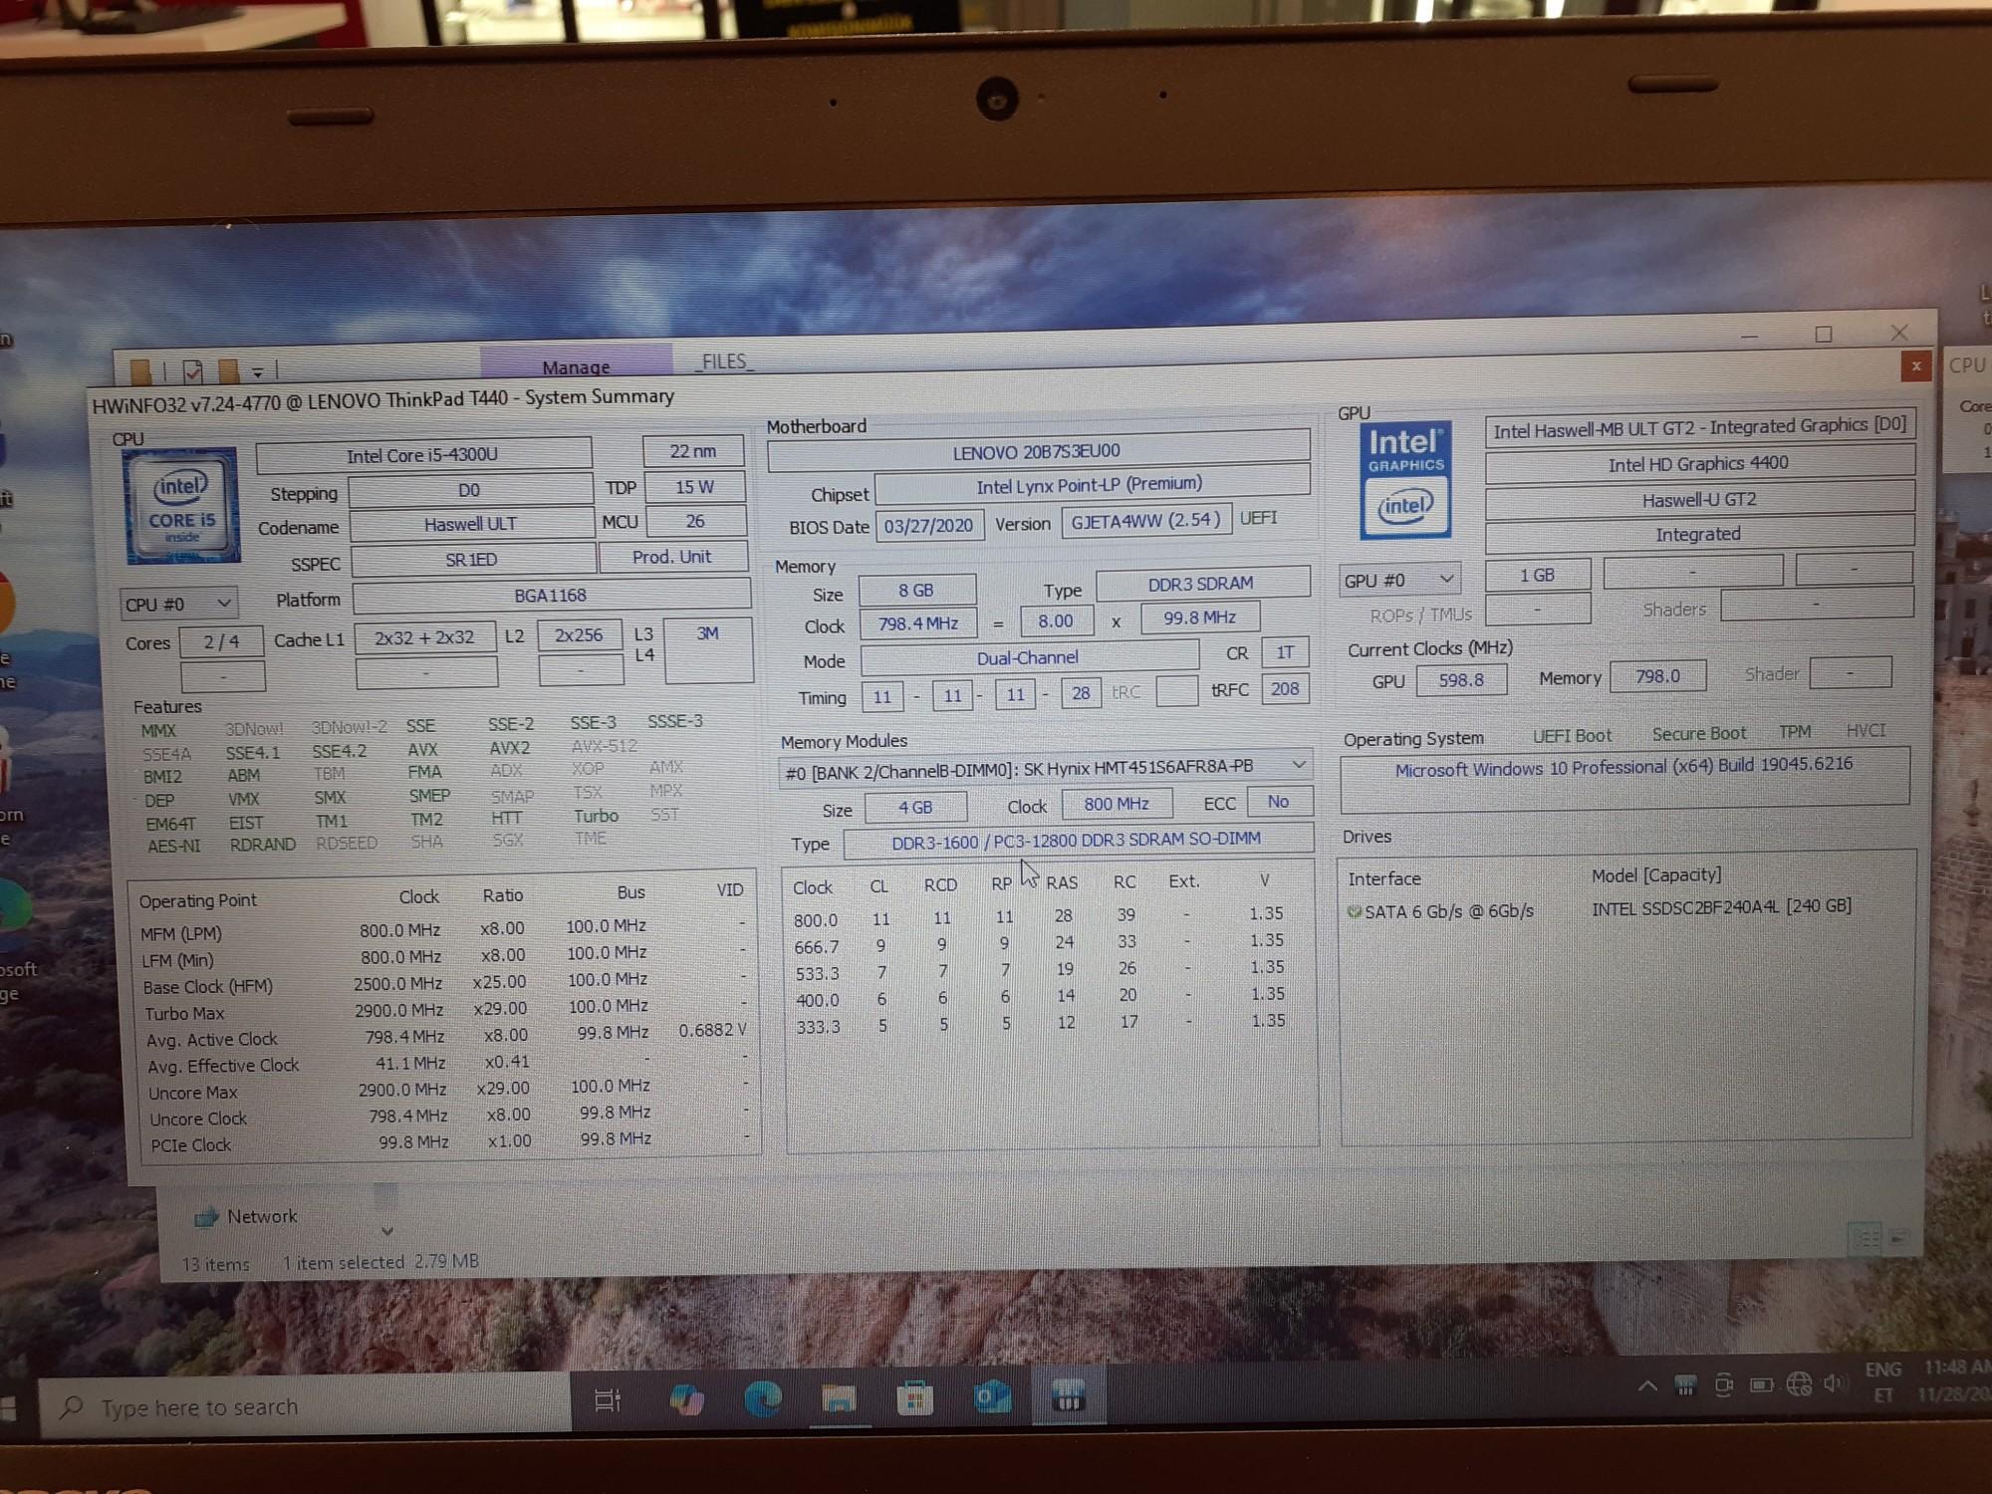
Task: Click the Intel Core i5 logo
Action: click(x=181, y=505)
